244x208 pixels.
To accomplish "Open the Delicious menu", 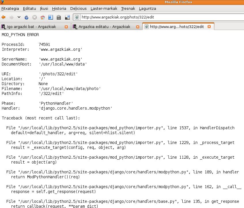I will point(78,9).
